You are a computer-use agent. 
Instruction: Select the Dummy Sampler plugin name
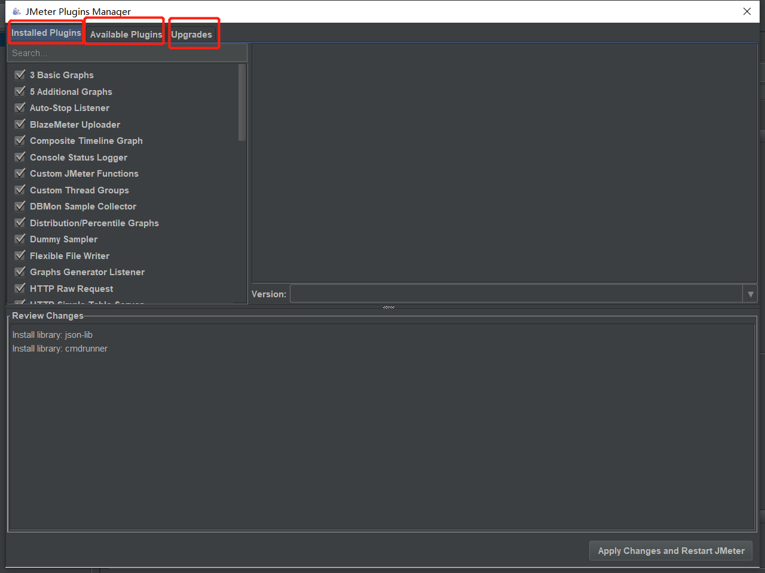tap(63, 239)
